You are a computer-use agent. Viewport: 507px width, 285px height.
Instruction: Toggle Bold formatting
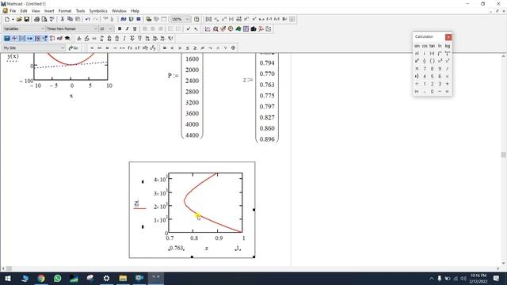click(x=120, y=29)
